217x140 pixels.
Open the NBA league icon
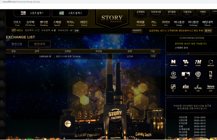[x=210, y=75]
